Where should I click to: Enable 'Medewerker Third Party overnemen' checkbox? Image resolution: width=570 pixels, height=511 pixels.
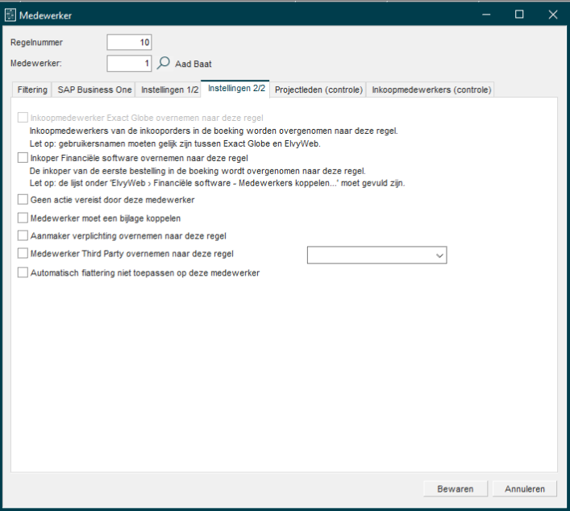(23, 254)
